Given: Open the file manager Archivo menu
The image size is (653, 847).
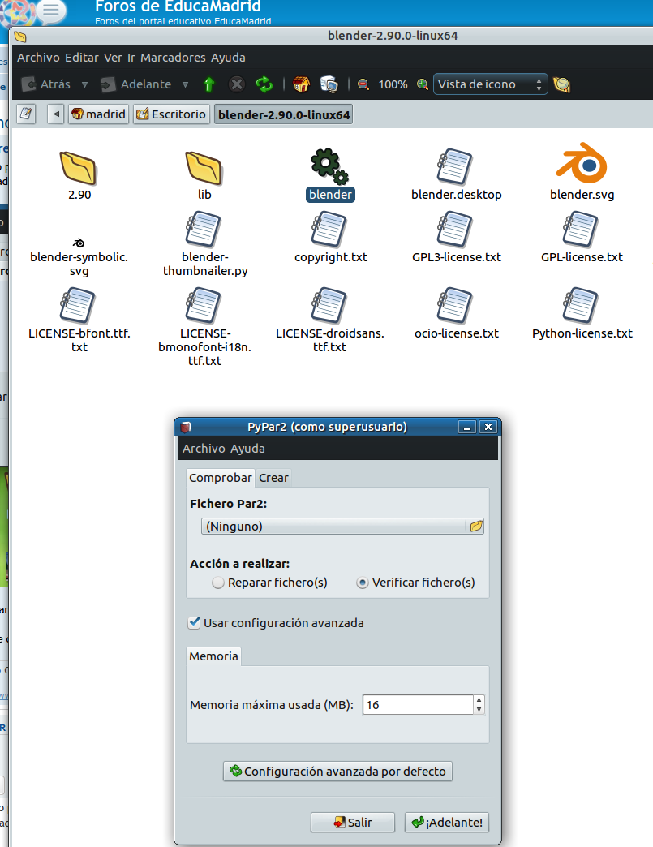Looking at the screenshot, I should pos(38,58).
